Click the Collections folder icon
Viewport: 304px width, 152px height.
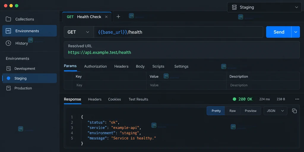click(x=8, y=19)
